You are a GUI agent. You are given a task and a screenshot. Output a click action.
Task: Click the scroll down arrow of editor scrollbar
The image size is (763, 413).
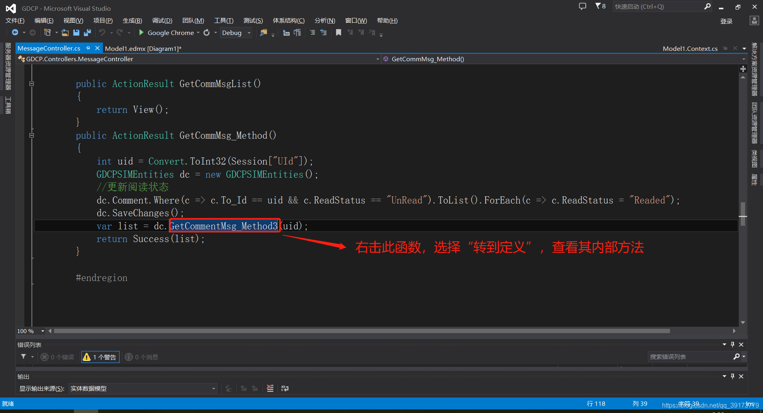coord(743,322)
